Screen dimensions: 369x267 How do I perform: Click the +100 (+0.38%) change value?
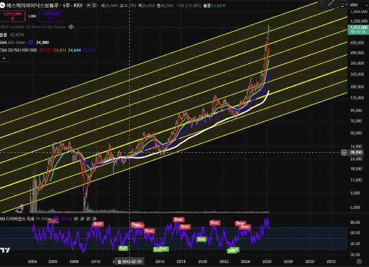(189, 5)
